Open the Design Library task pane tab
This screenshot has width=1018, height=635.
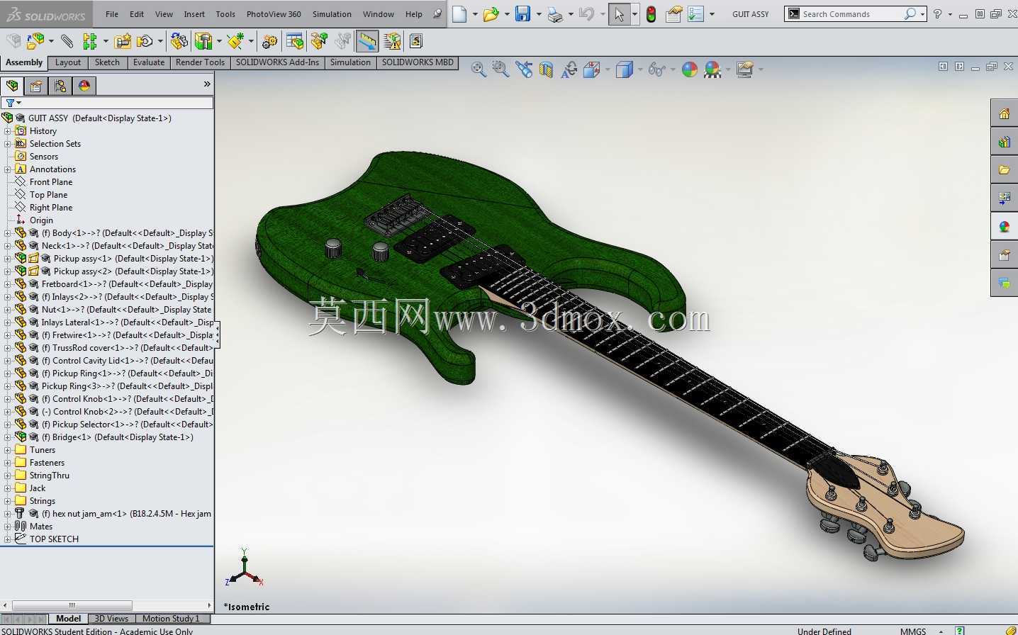point(1004,142)
